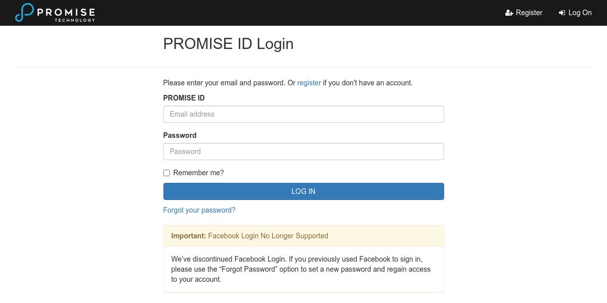Viewport: 607px width, 303px height.
Task: Open the Log On navigation item
Action: pyautogui.click(x=580, y=13)
